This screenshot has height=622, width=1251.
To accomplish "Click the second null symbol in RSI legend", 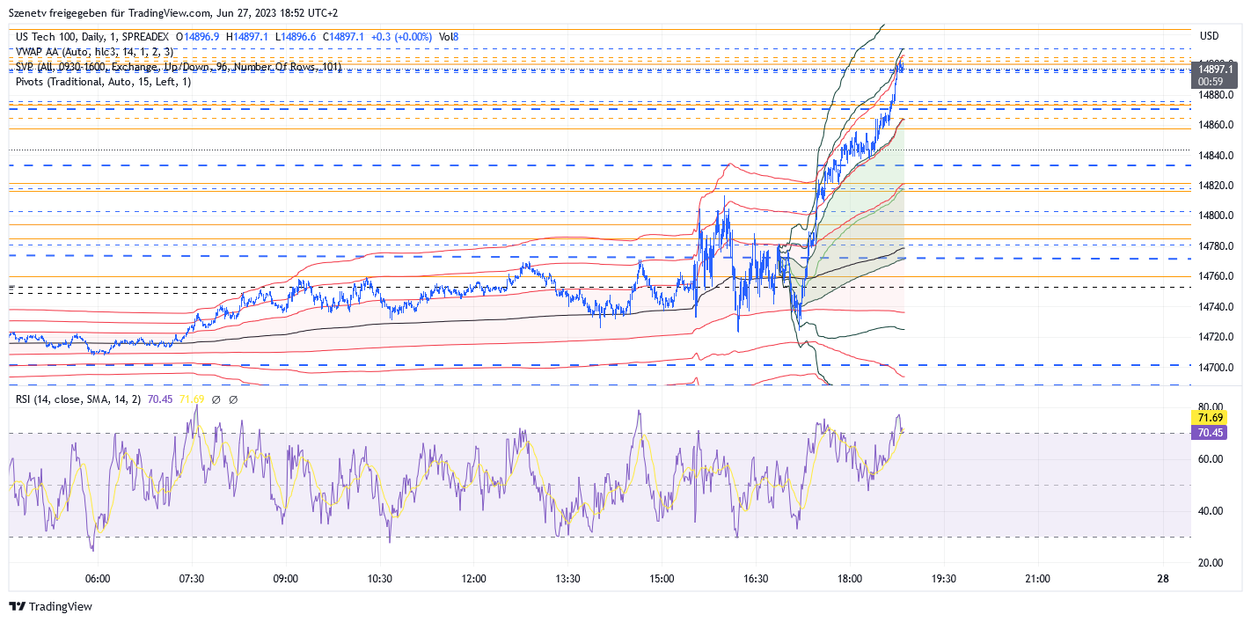I will click(x=233, y=401).
